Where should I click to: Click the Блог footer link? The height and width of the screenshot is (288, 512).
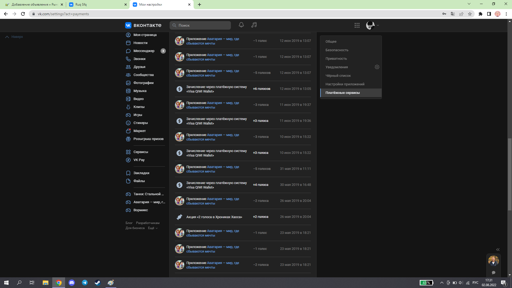pyautogui.click(x=129, y=223)
